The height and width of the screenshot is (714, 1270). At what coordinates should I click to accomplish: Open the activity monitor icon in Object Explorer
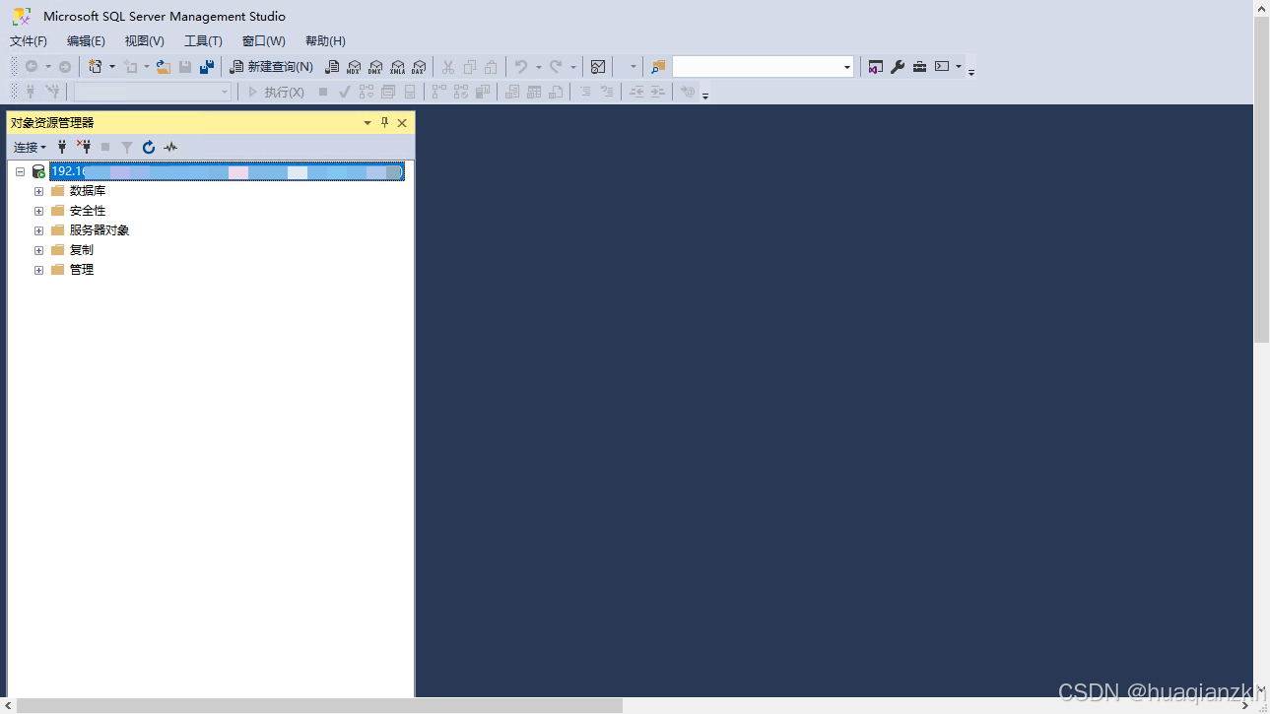pos(170,147)
